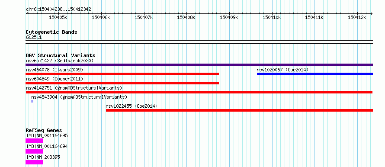The image size is (385, 167).
Task: Click the 150406k ruler tick label
Action: pos(101,18)
